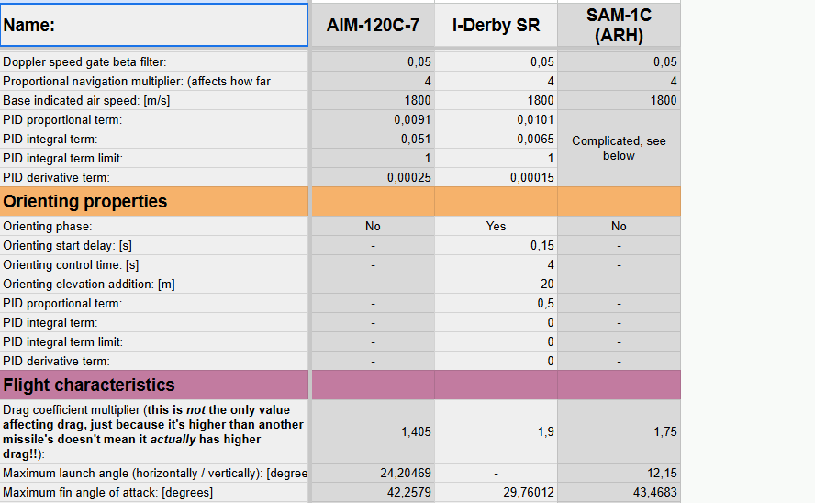
Task: Select the Doppler speed gate beta filter label
Action: (154, 61)
